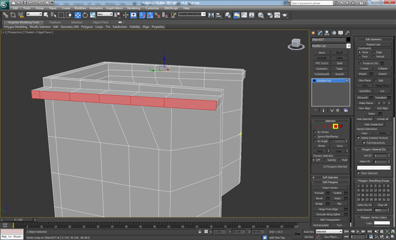The width and height of the screenshot is (396, 240).
Task: Open the View reference coordinate dropdown
Action: pyautogui.click(x=105, y=14)
